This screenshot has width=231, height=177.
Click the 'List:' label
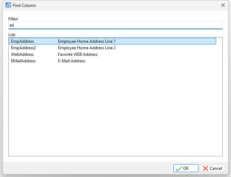click(x=12, y=35)
